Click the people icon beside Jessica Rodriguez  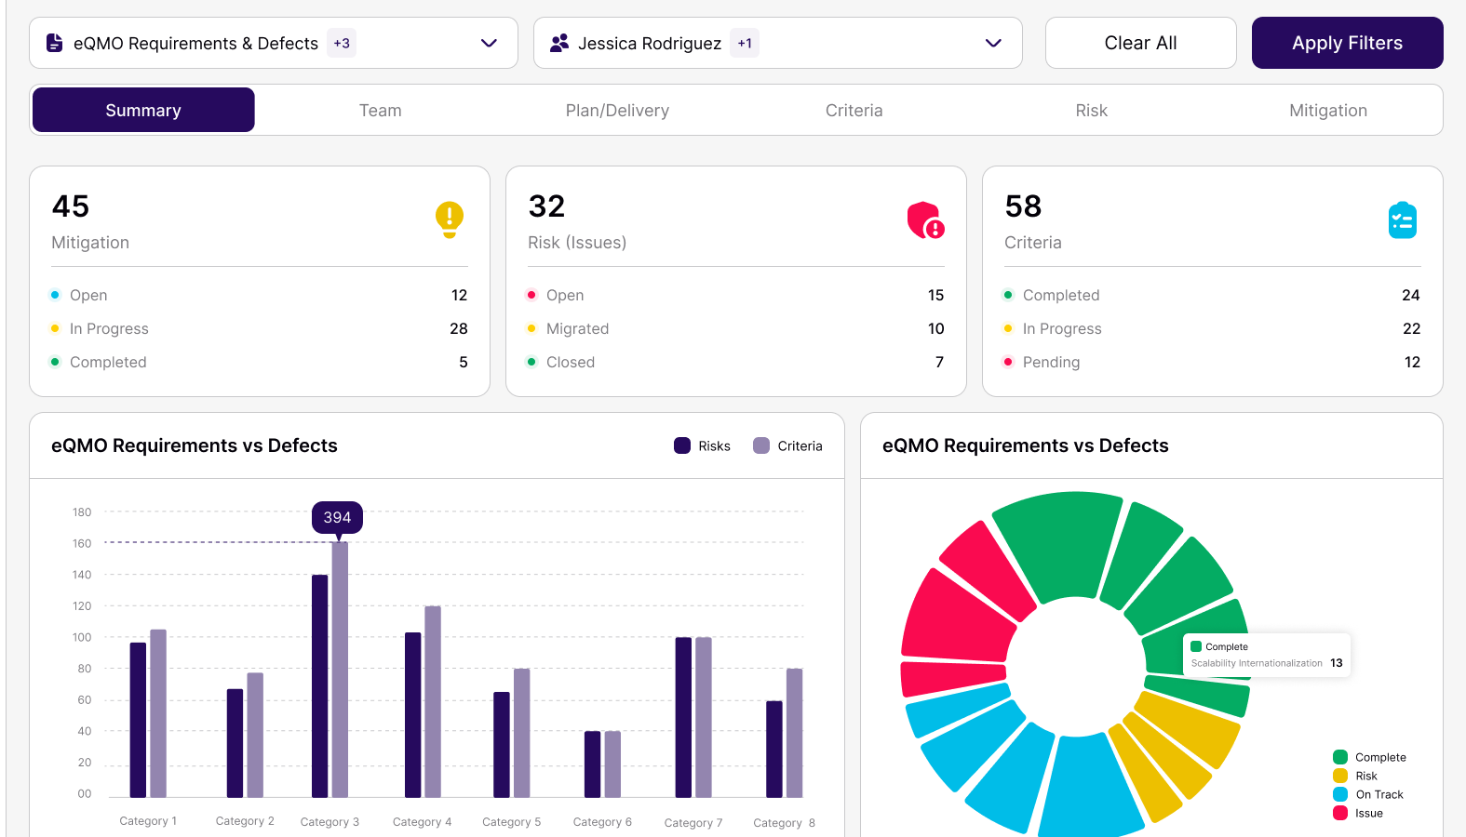point(559,43)
